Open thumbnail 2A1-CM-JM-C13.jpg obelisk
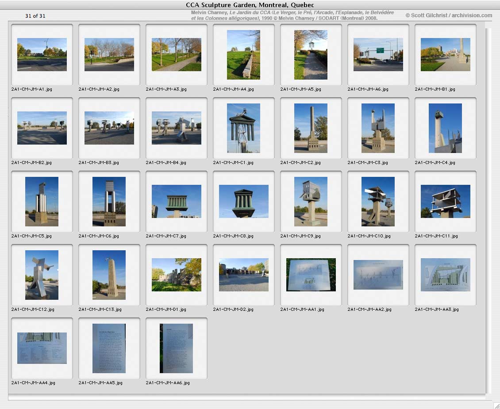 tap(109, 275)
